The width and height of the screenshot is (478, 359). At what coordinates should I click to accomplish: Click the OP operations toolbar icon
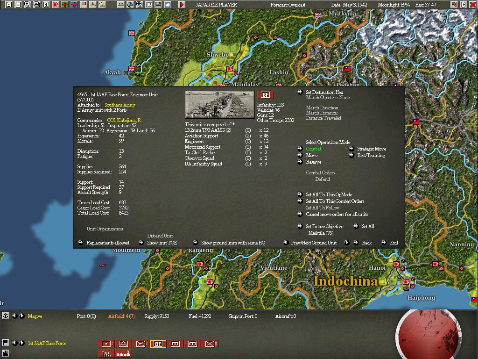pos(149,4)
